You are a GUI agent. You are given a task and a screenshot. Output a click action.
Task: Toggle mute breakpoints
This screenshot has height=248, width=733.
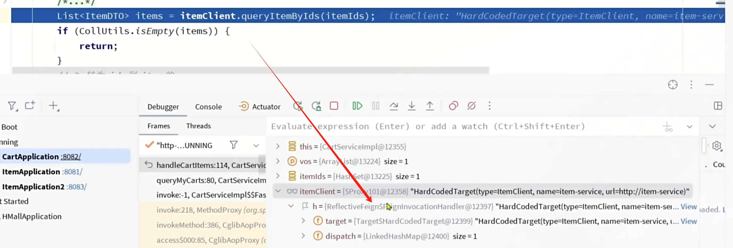click(x=472, y=106)
